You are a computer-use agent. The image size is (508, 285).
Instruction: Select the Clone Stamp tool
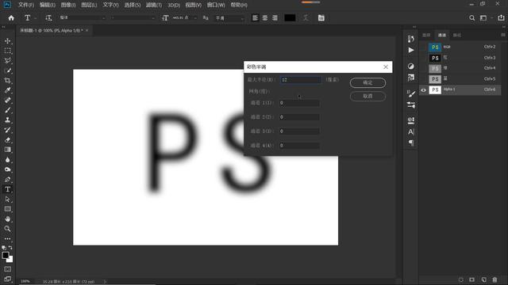[x=7, y=120]
